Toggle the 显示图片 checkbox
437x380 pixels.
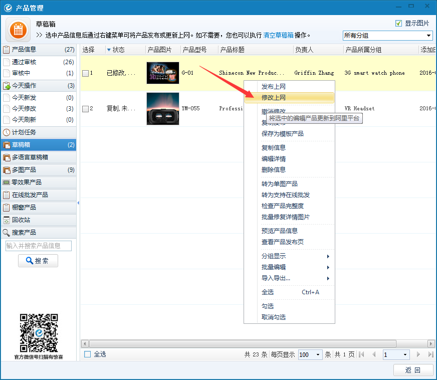[398, 24]
